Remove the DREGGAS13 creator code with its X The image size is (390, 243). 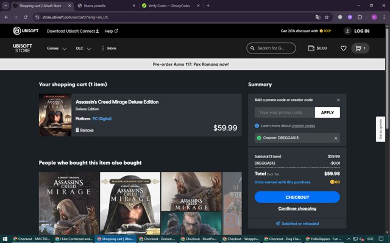(x=336, y=138)
